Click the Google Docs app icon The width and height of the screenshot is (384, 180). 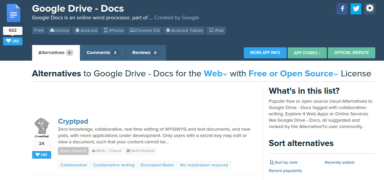pyautogui.click(x=13, y=14)
